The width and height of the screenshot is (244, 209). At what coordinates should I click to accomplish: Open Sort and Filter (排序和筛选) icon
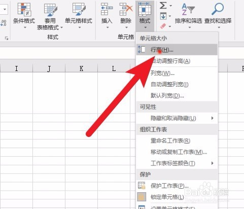(188, 10)
